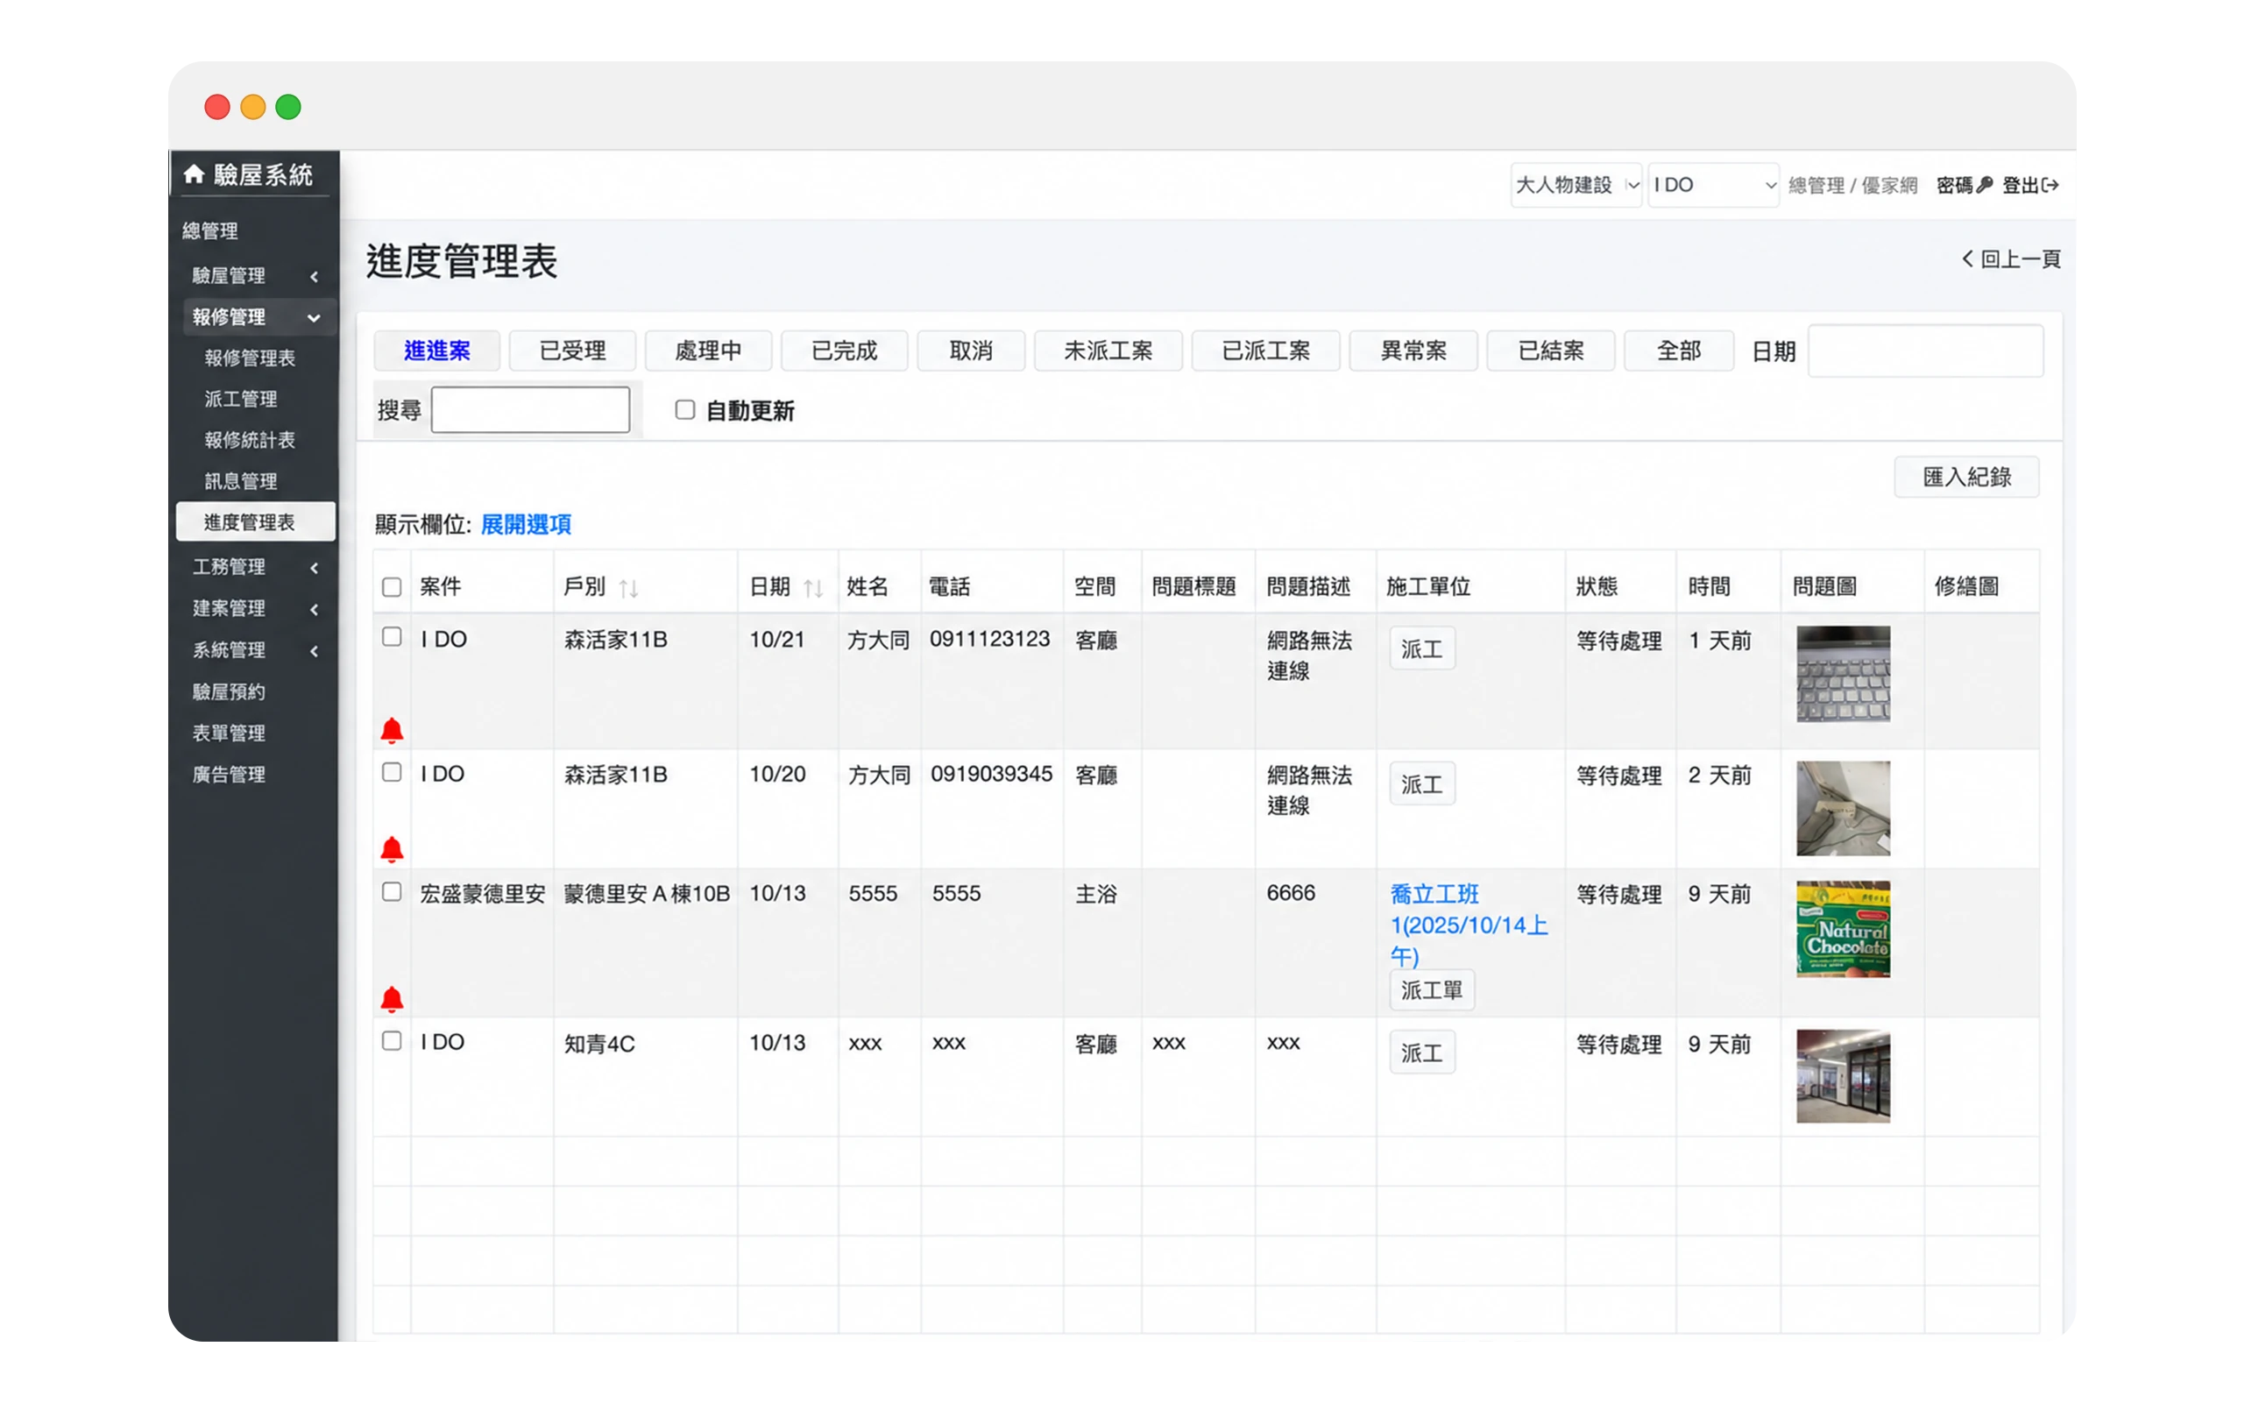Open the Natural Chocolate thumbnail
2245x1403 pixels.
point(1843,930)
